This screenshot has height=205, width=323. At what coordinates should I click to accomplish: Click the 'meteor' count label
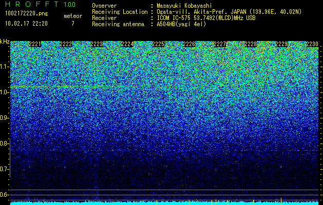point(73,16)
